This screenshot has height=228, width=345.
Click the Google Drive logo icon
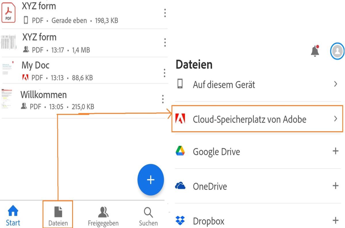180,151
